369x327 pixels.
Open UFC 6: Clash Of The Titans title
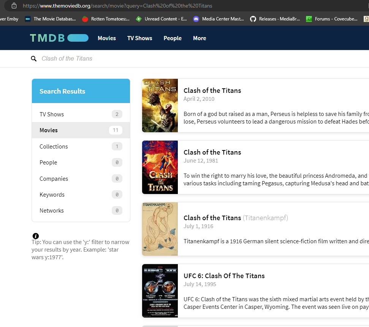[x=224, y=276]
